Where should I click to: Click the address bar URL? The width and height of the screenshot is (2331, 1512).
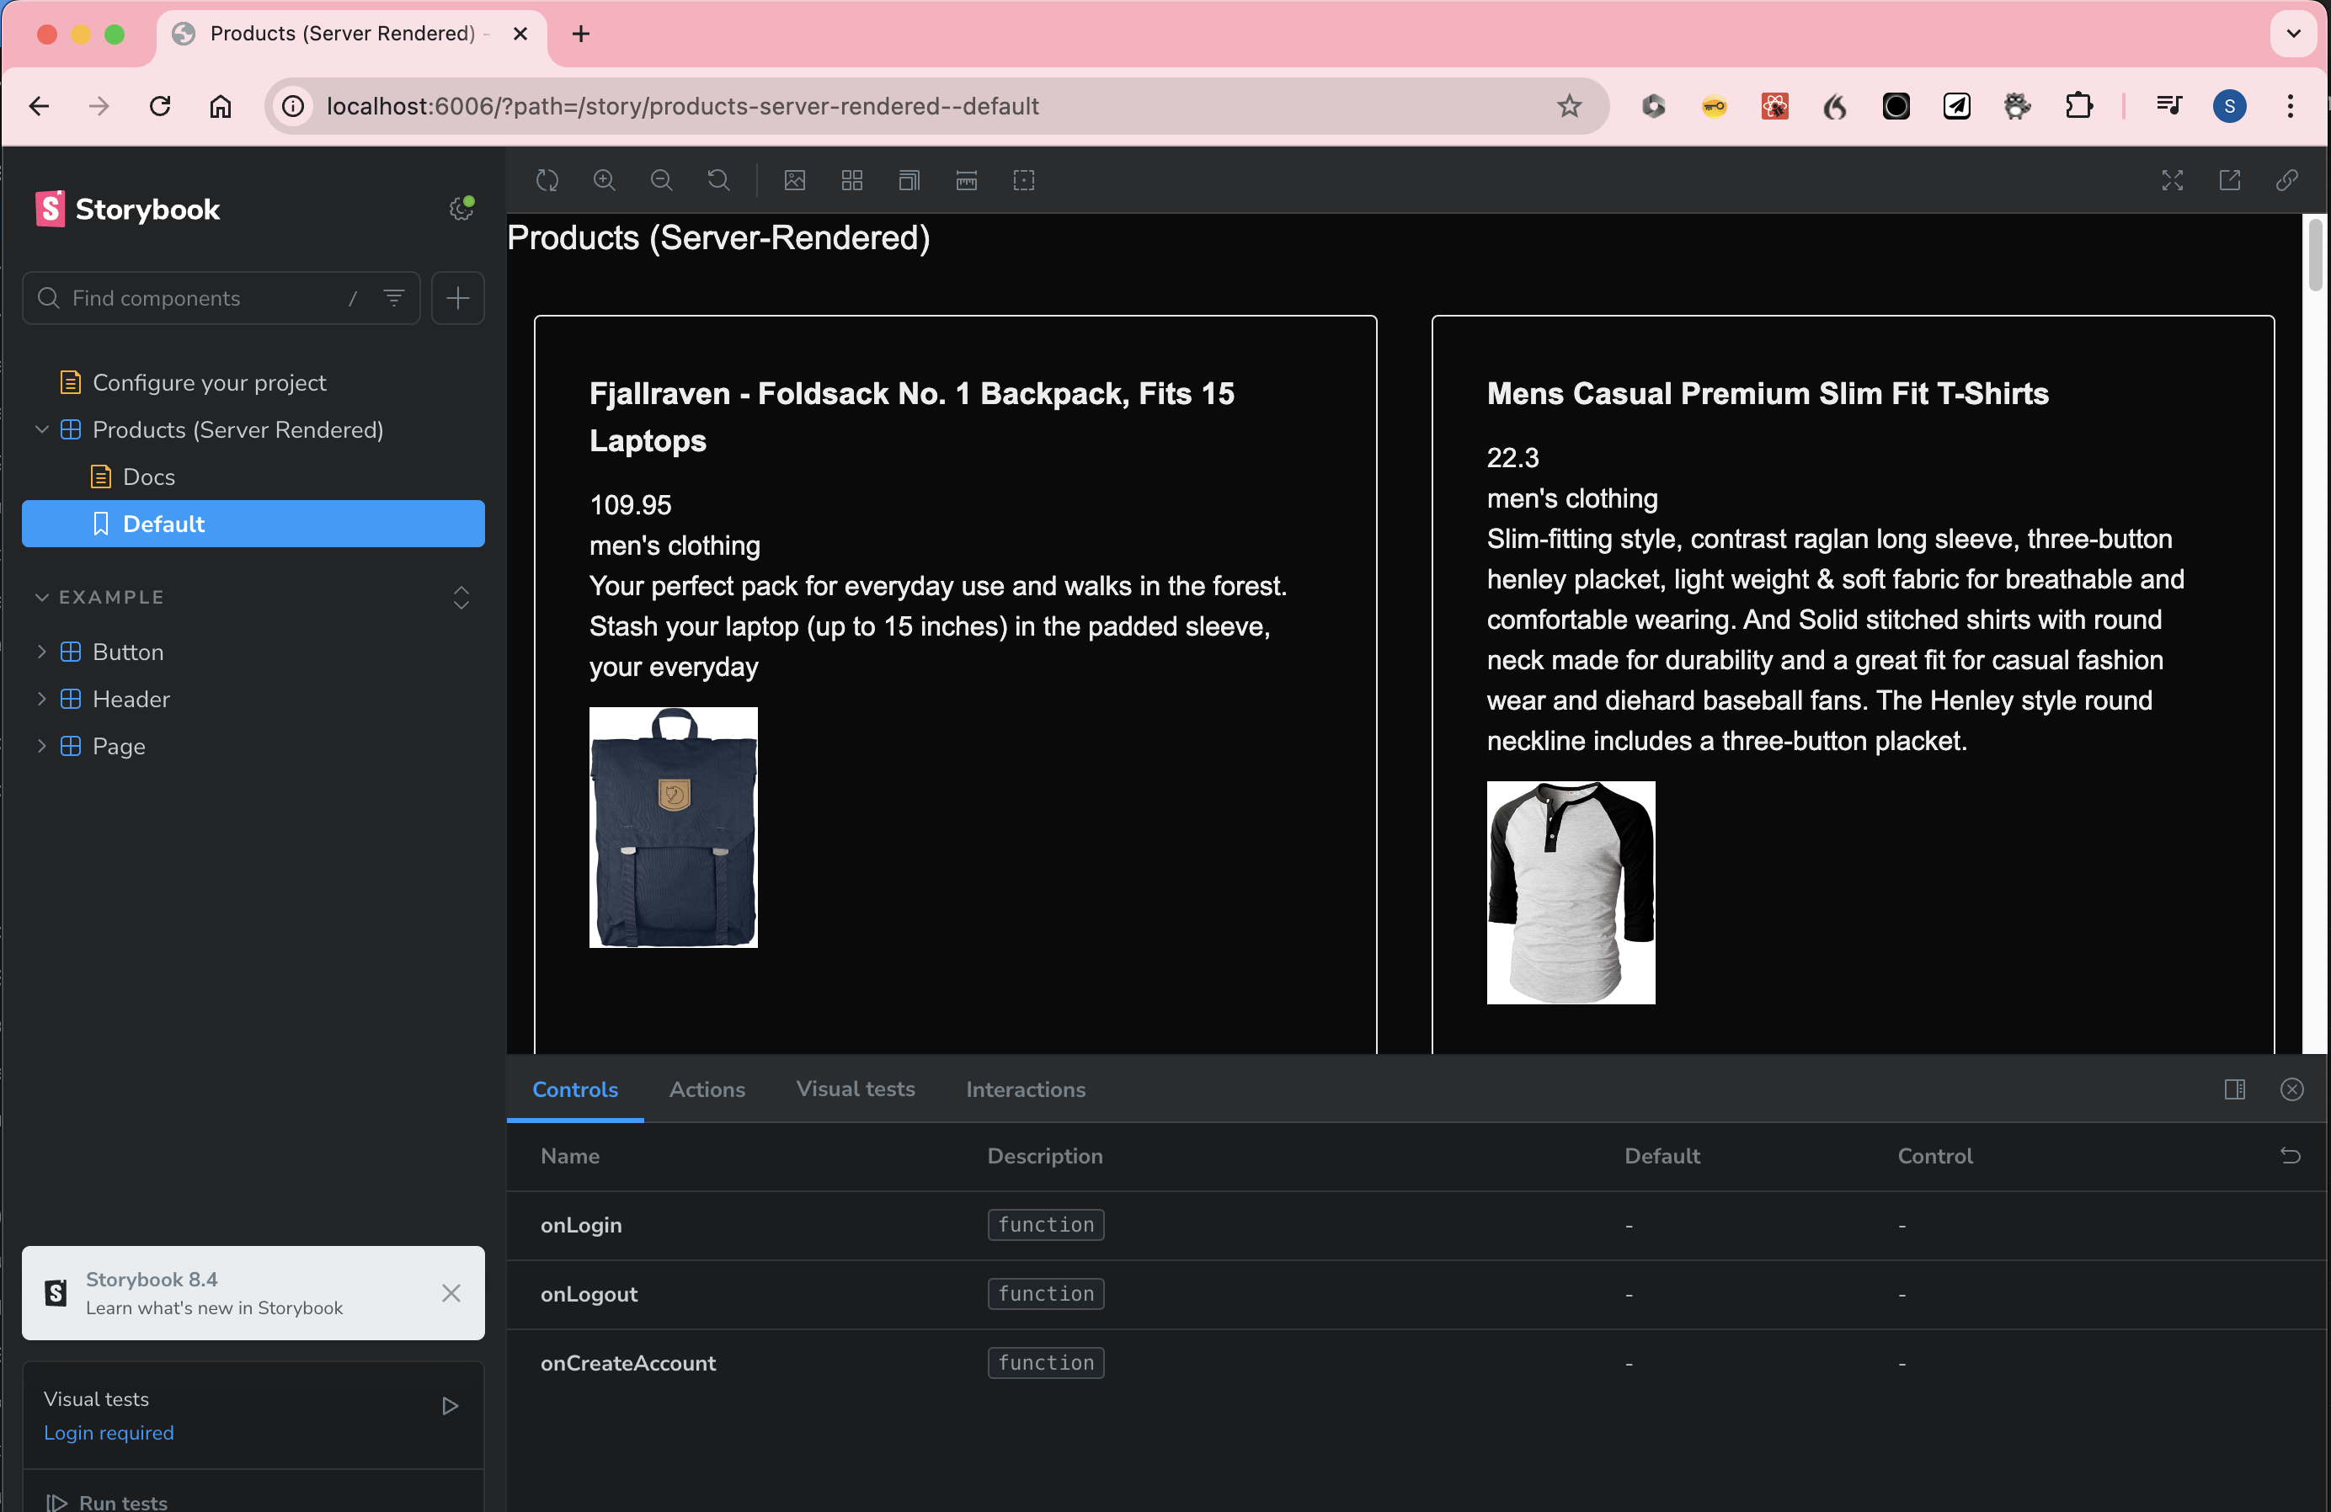tap(683, 106)
